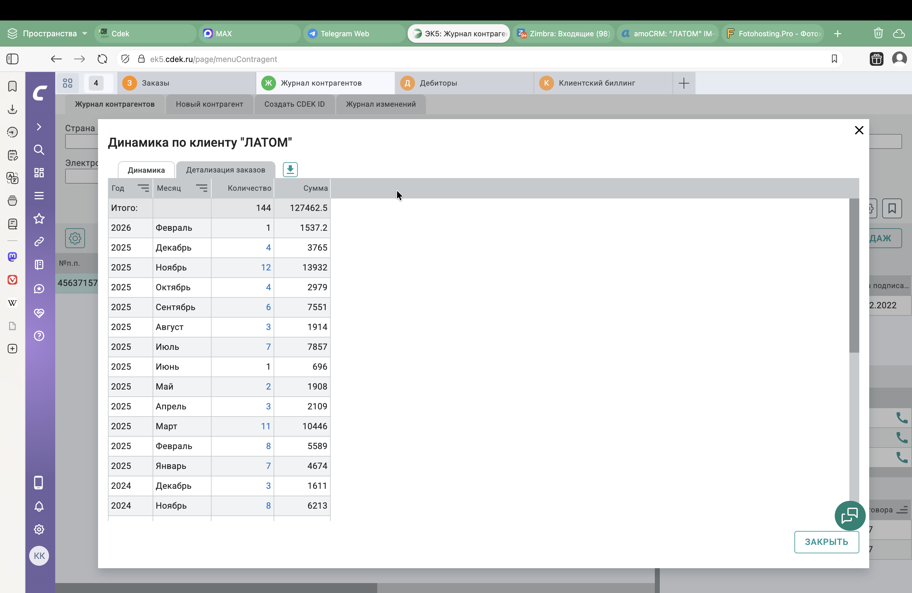
Task: Open Год column filter menu
Action: tap(143, 188)
